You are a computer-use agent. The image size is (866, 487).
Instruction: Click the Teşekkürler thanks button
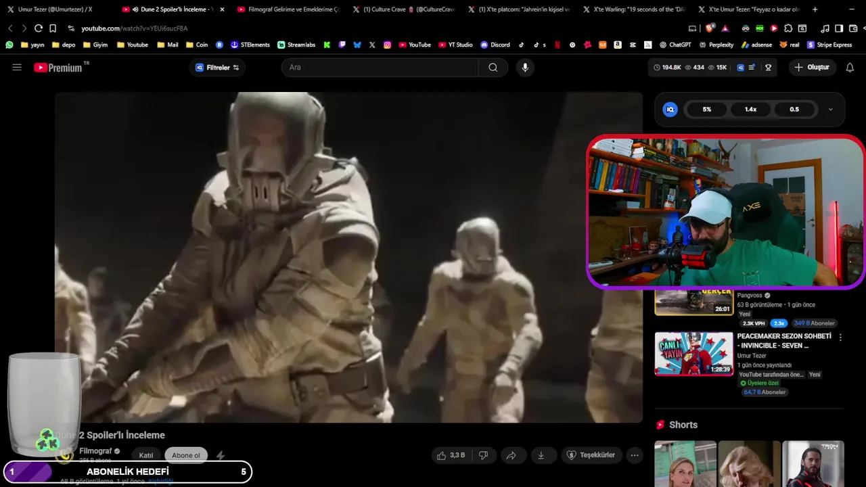pos(591,455)
